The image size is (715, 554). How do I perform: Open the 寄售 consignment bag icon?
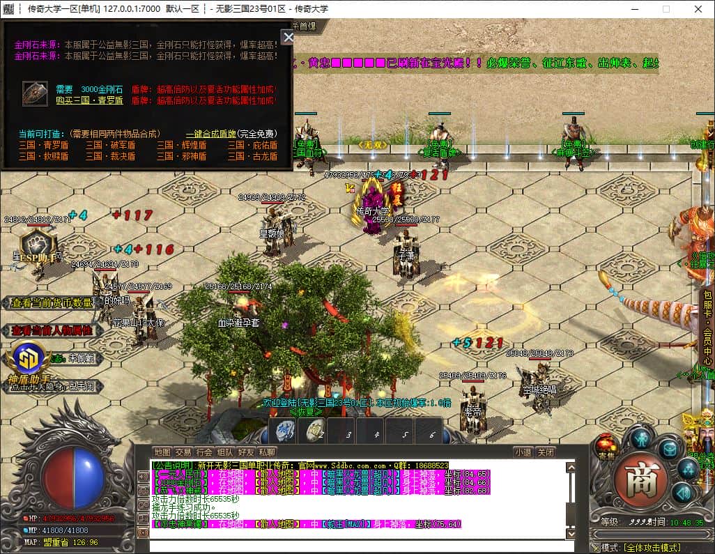click(606, 448)
